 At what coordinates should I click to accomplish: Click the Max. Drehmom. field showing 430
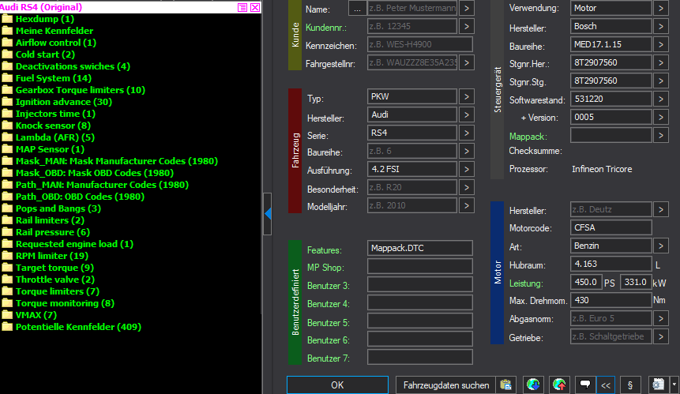(x=611, y=301)
